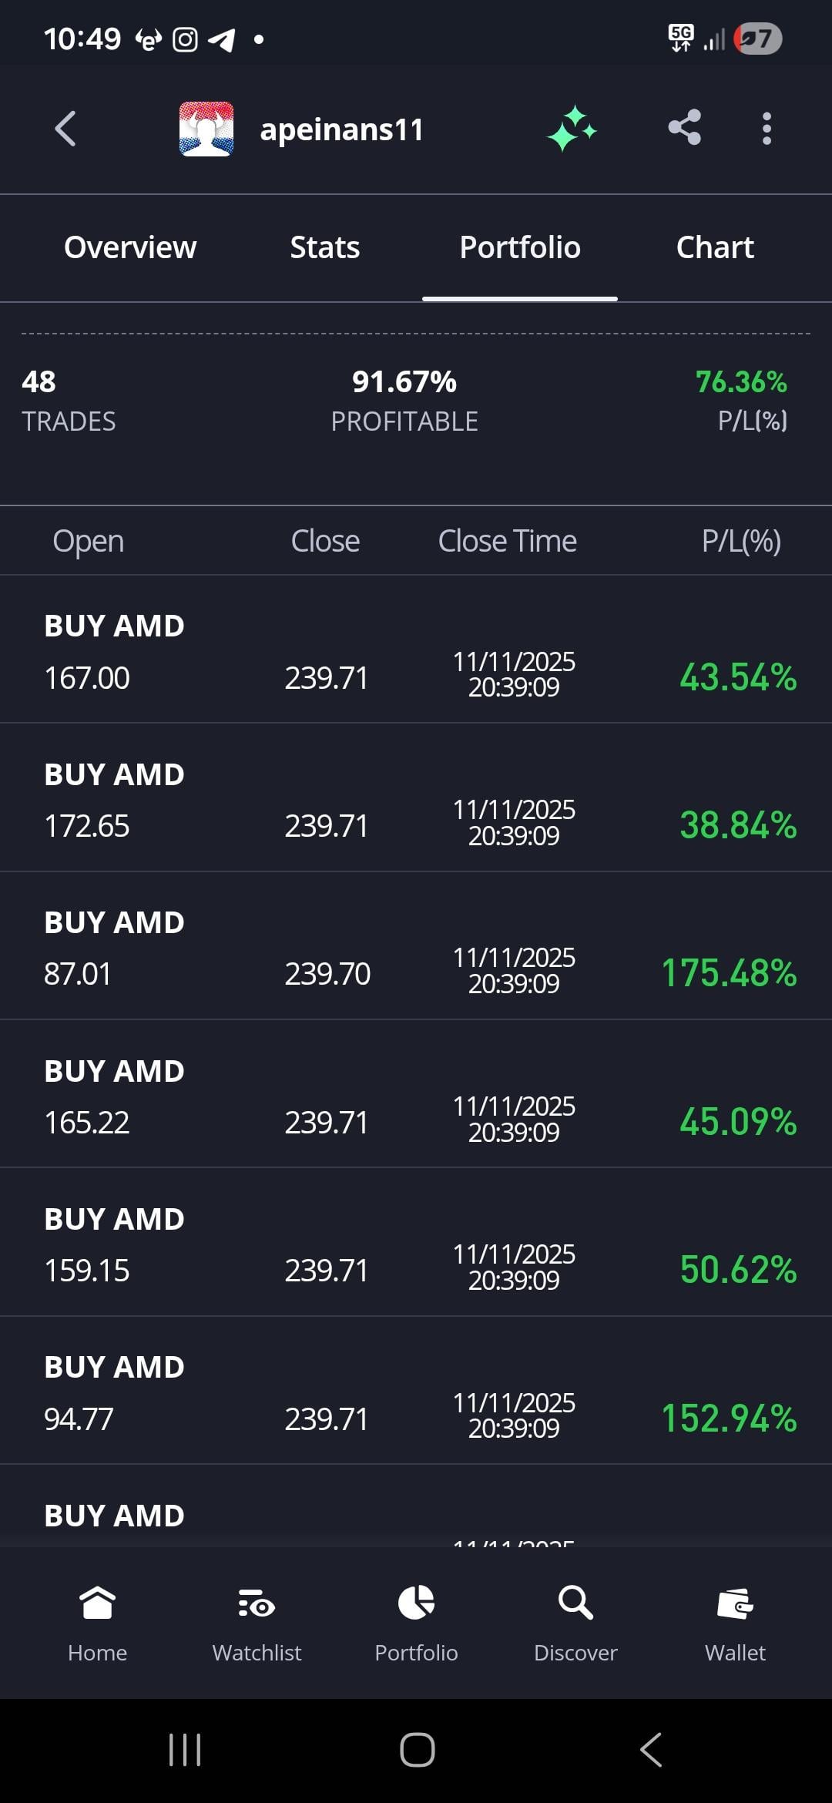Select the AMD trade with 175.48% profit
Image resolution: width=832 pixels, height=1803 pixels.
point(416,948)
